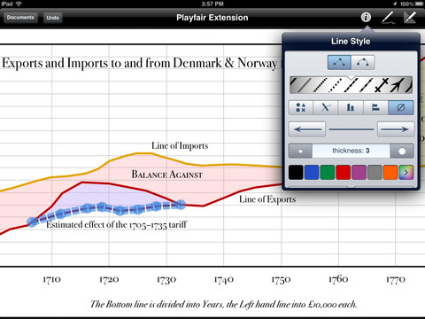Tap the 1730 axis label
425x319 pixels.
click(166, 279)
